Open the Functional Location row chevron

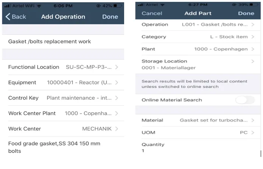pos(117,67)
